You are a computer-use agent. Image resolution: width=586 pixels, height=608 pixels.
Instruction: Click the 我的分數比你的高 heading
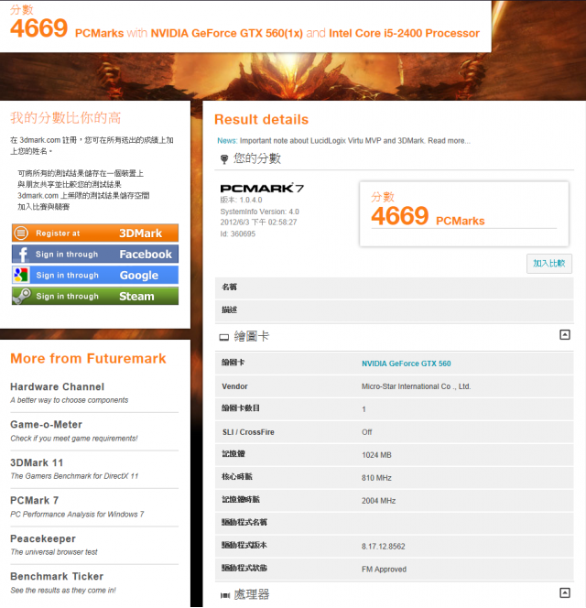point(66,117)
